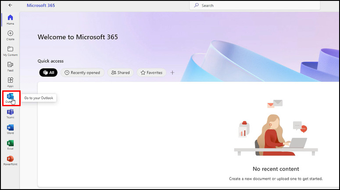The image size is (340, 190).
Task: Open the Create sidebar icon
Action: point(10,36)
